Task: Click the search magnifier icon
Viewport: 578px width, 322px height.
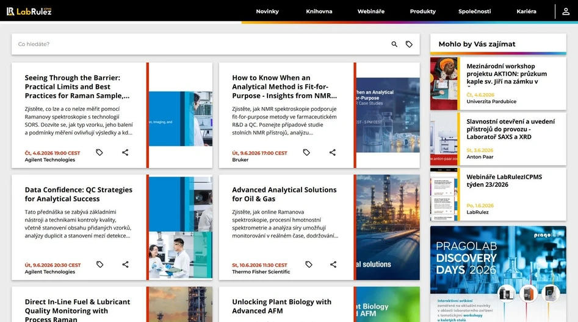Action: (394, 44)
